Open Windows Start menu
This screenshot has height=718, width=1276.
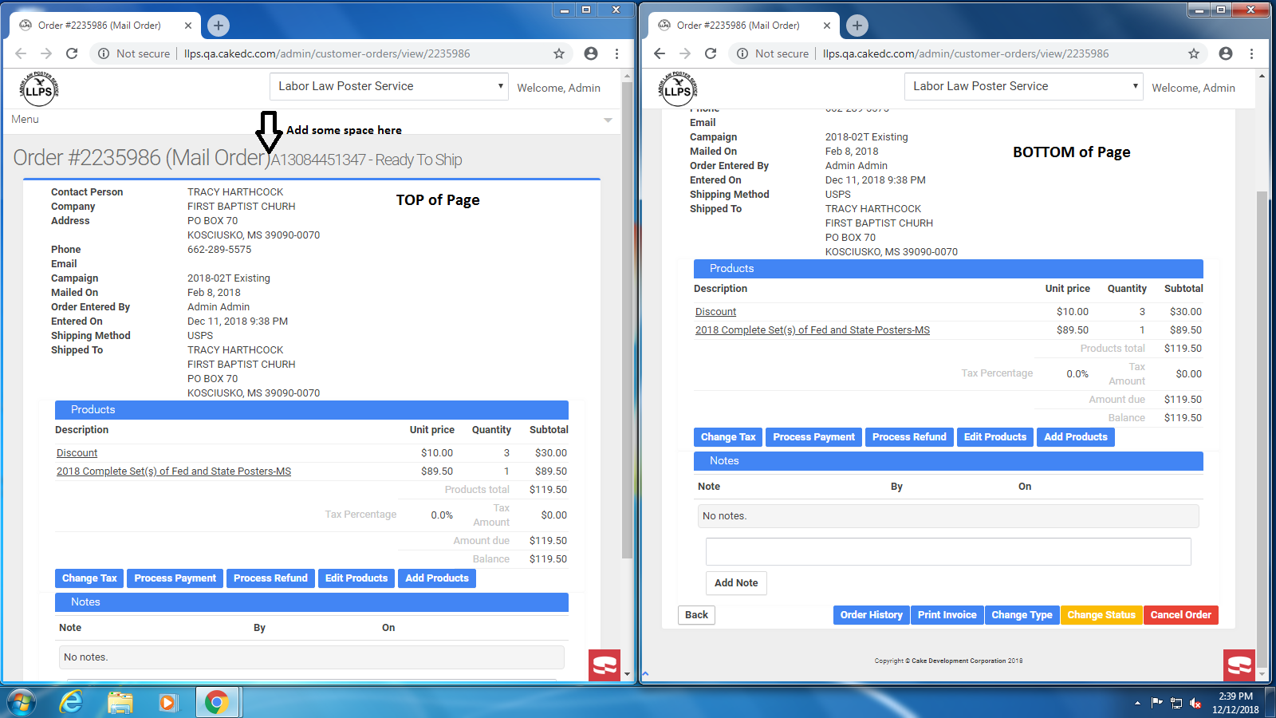pyautogui.click(x=22, y=702)
